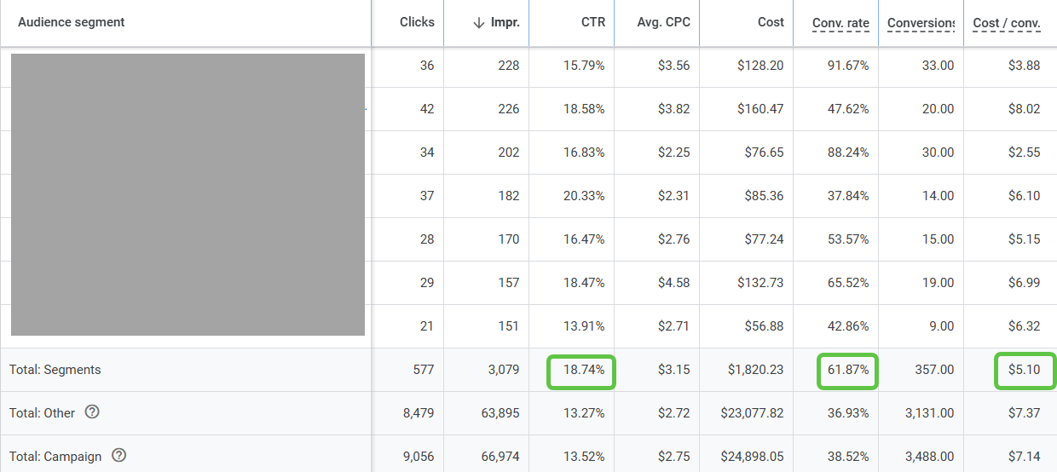The height and width of the screenshot is (472, 1057).
Task: Click the Cost / conv. column header
Action: 1006,23
